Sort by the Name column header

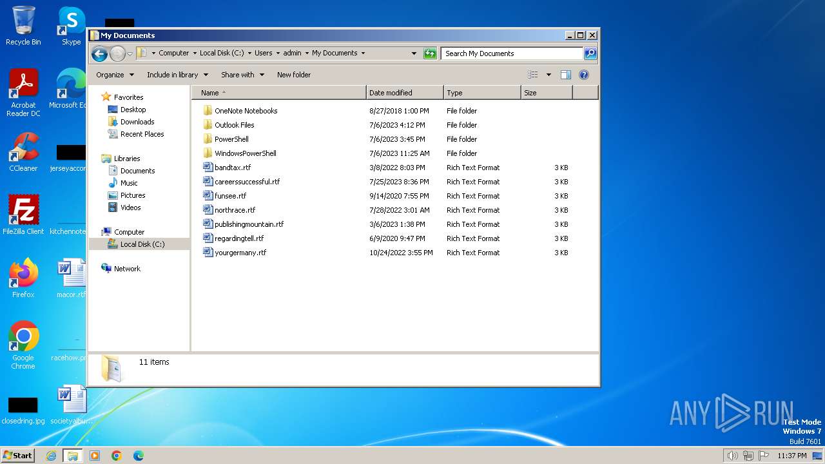pos(278,93)
